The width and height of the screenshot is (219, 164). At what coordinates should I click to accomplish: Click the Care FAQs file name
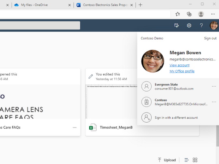tap(10, 128)
